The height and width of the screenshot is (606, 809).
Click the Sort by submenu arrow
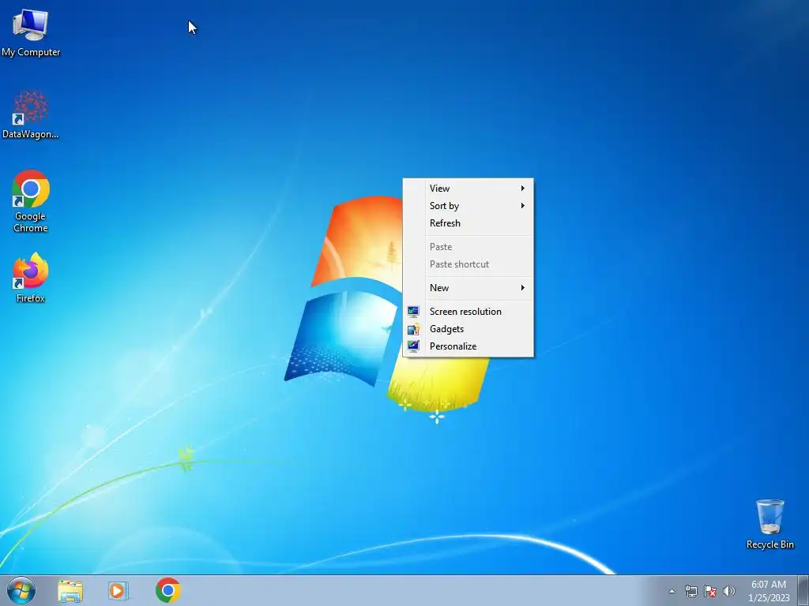[523, 206]
